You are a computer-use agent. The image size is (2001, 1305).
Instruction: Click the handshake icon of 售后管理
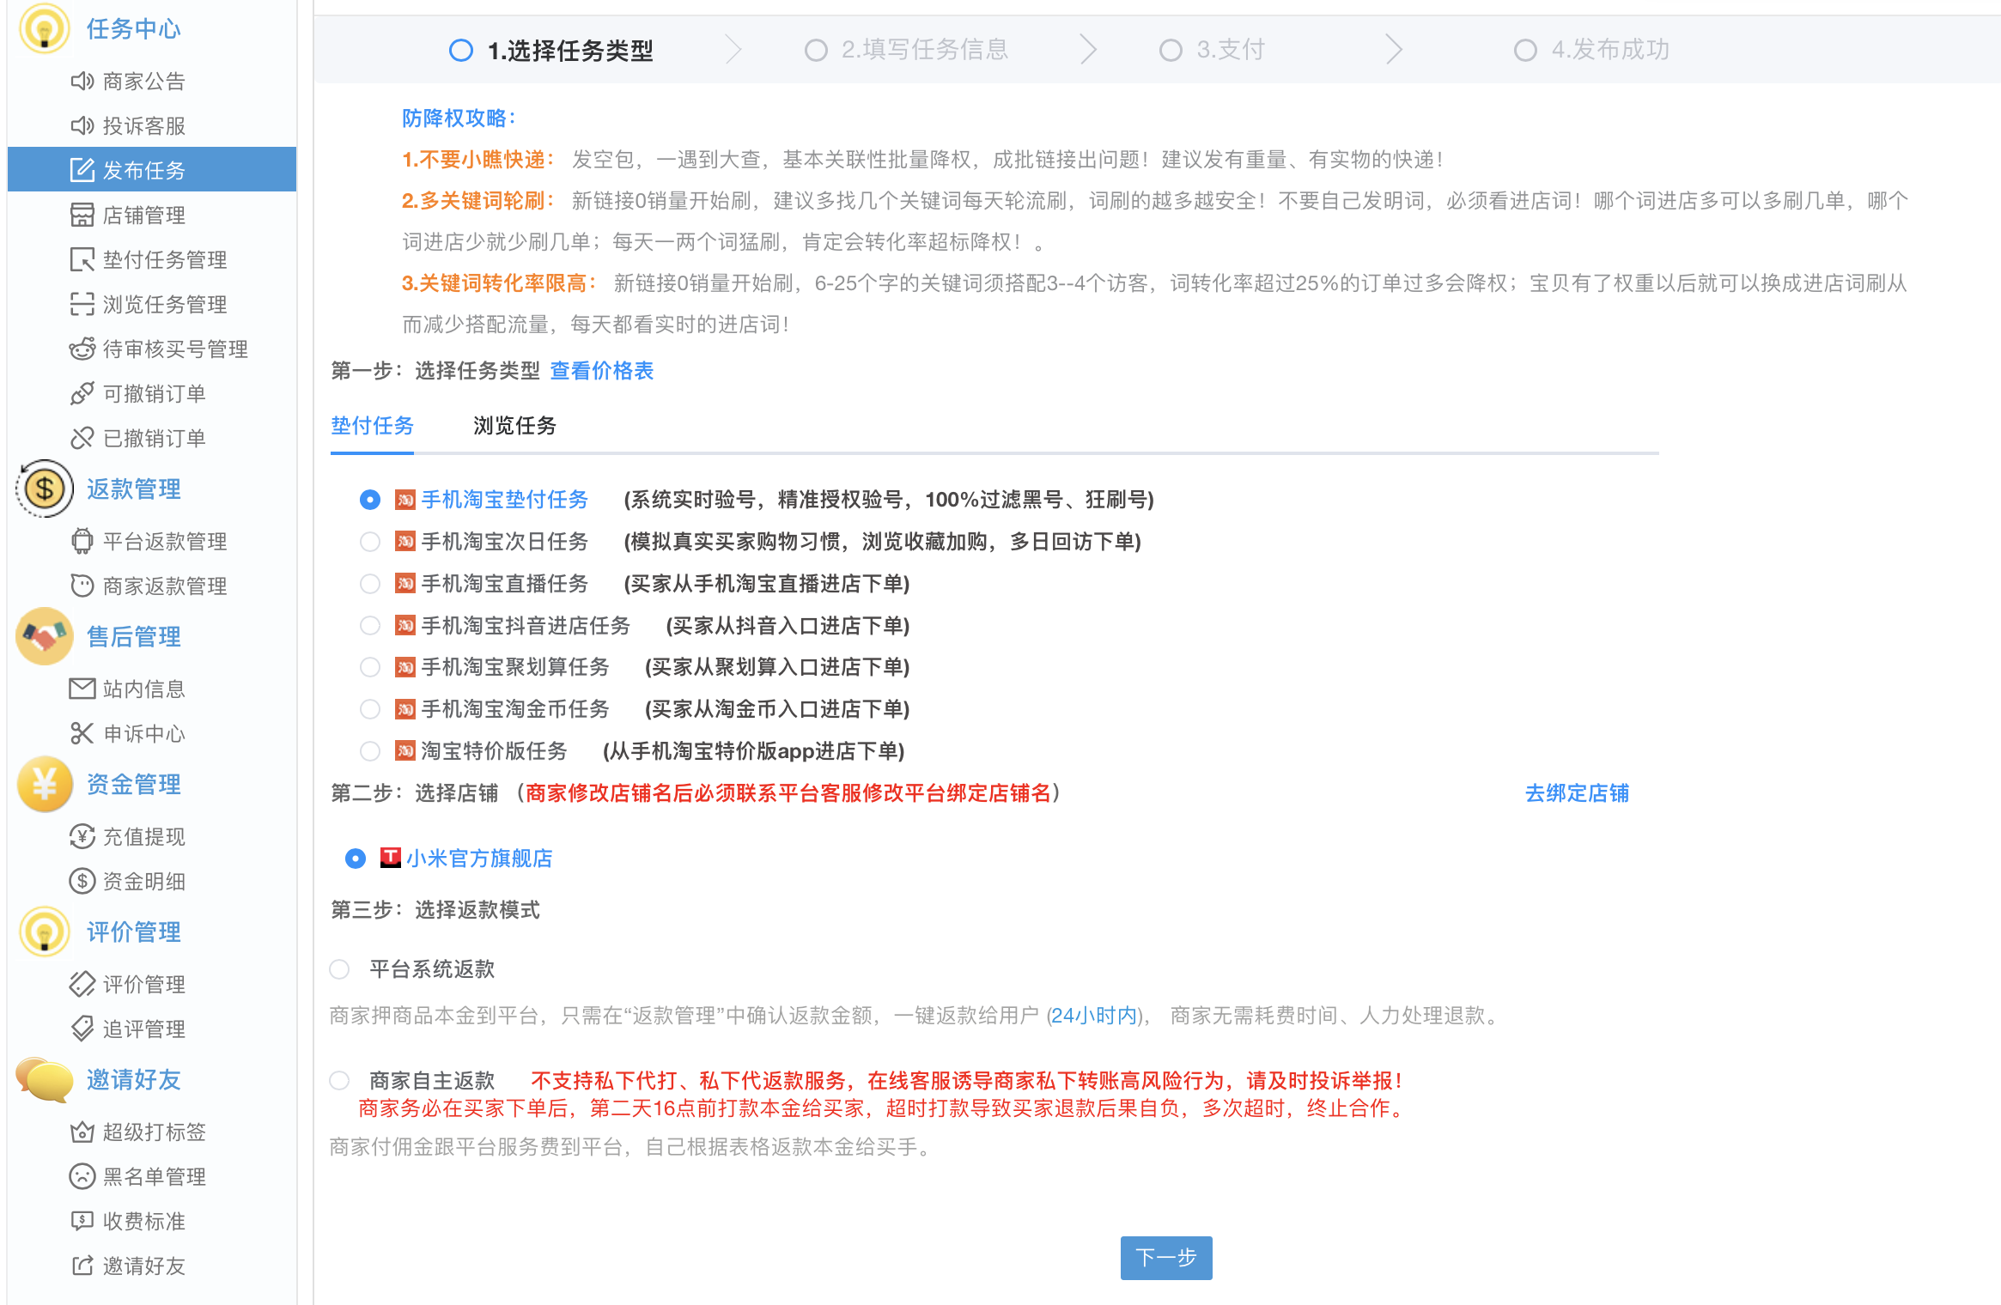point(45,636)
